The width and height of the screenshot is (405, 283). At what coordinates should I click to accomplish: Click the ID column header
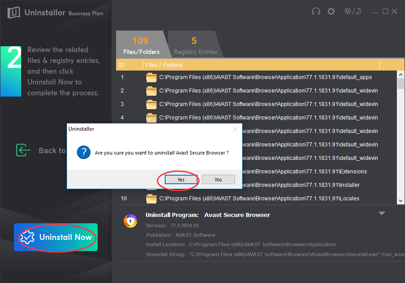tap(130, 65)
